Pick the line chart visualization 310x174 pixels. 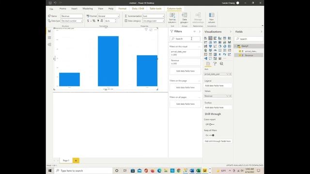pyautogui.click(x=205, y=42)
